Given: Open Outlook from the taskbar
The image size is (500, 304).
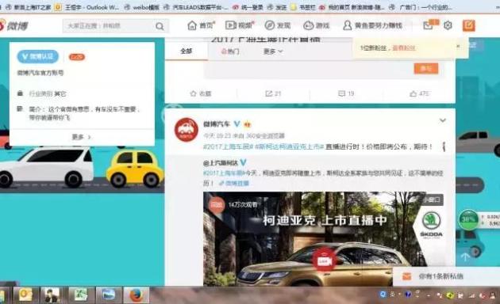Looking at the screenshot, I should point(26,295).
